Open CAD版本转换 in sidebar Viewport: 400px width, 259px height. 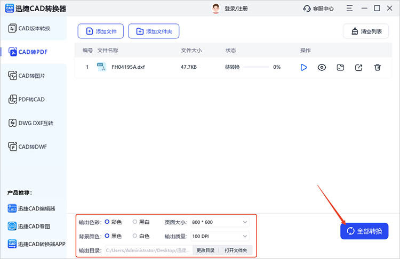coord(33,28)
